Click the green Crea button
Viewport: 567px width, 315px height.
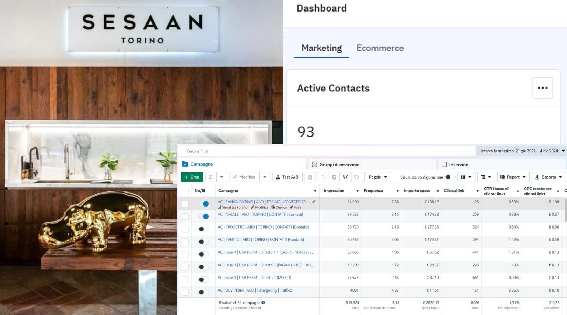coord(192,177)
